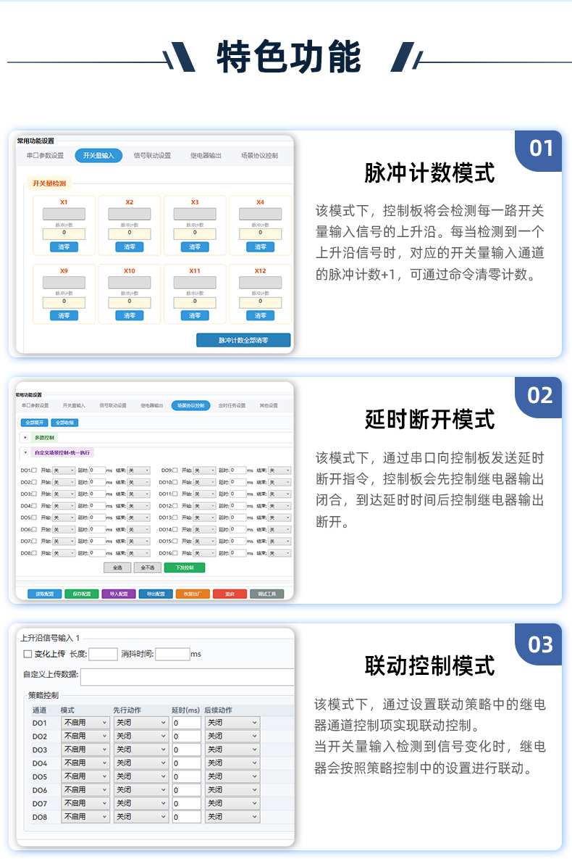Viewport: 572px width, 859px height.
Task: Click the 延时断开模式 heading text
Action: click(x=429, y=420)
